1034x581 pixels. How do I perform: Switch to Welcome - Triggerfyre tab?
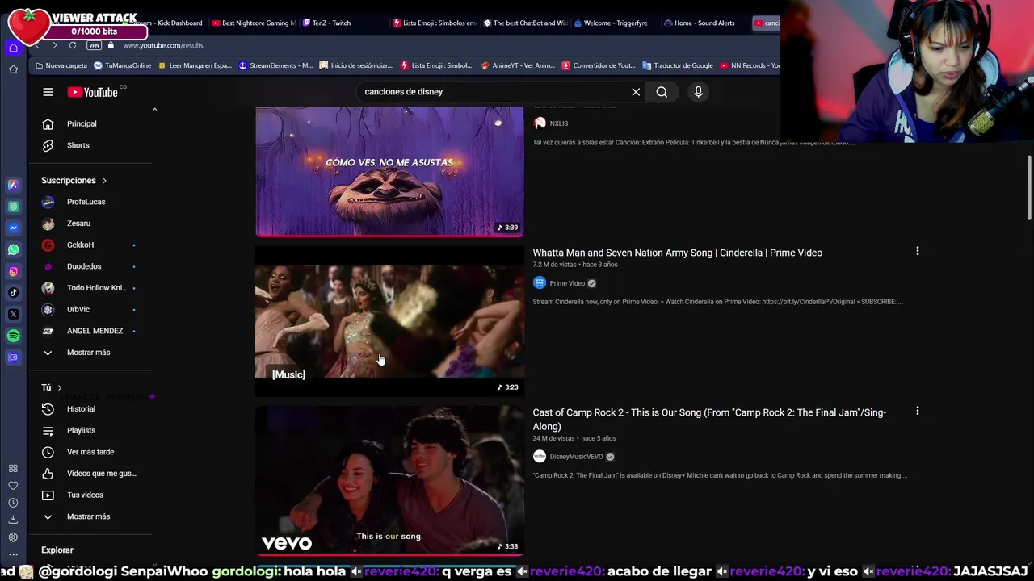(x=611, y=23)
